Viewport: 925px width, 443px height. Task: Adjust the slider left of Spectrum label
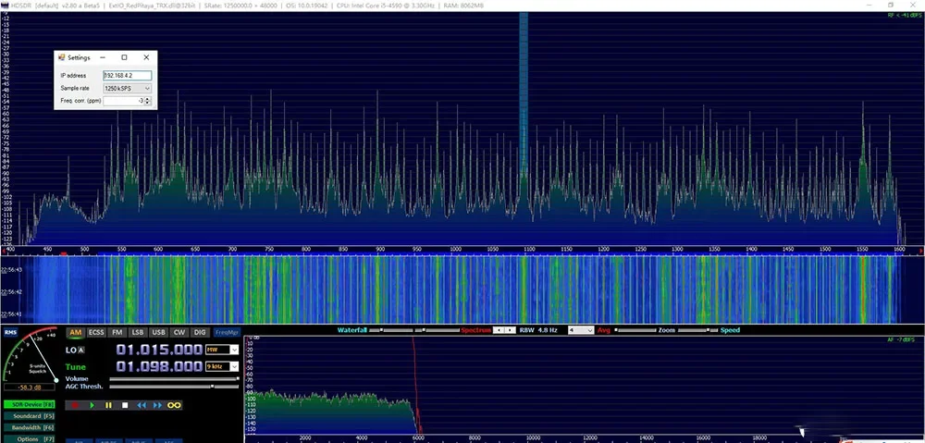[x=438, y=330]
